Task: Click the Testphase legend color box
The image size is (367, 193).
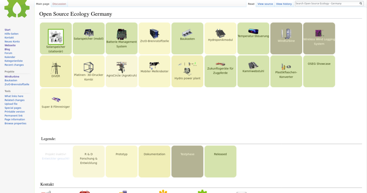Action: (187, 161)
